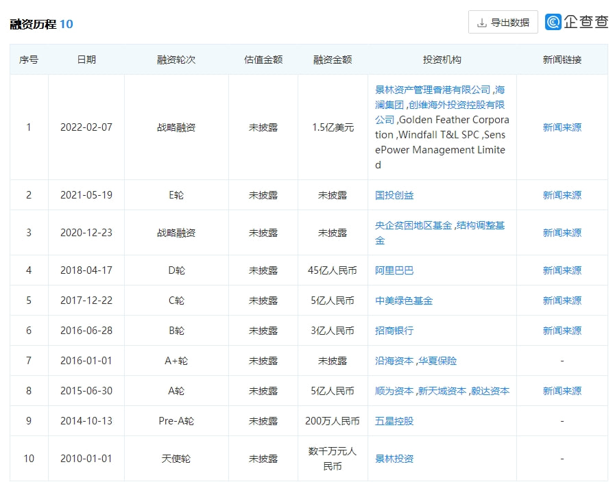Open 新闻来源 link for D轮 row
Viewport: 613px width, 484px height.
[562, 270]
